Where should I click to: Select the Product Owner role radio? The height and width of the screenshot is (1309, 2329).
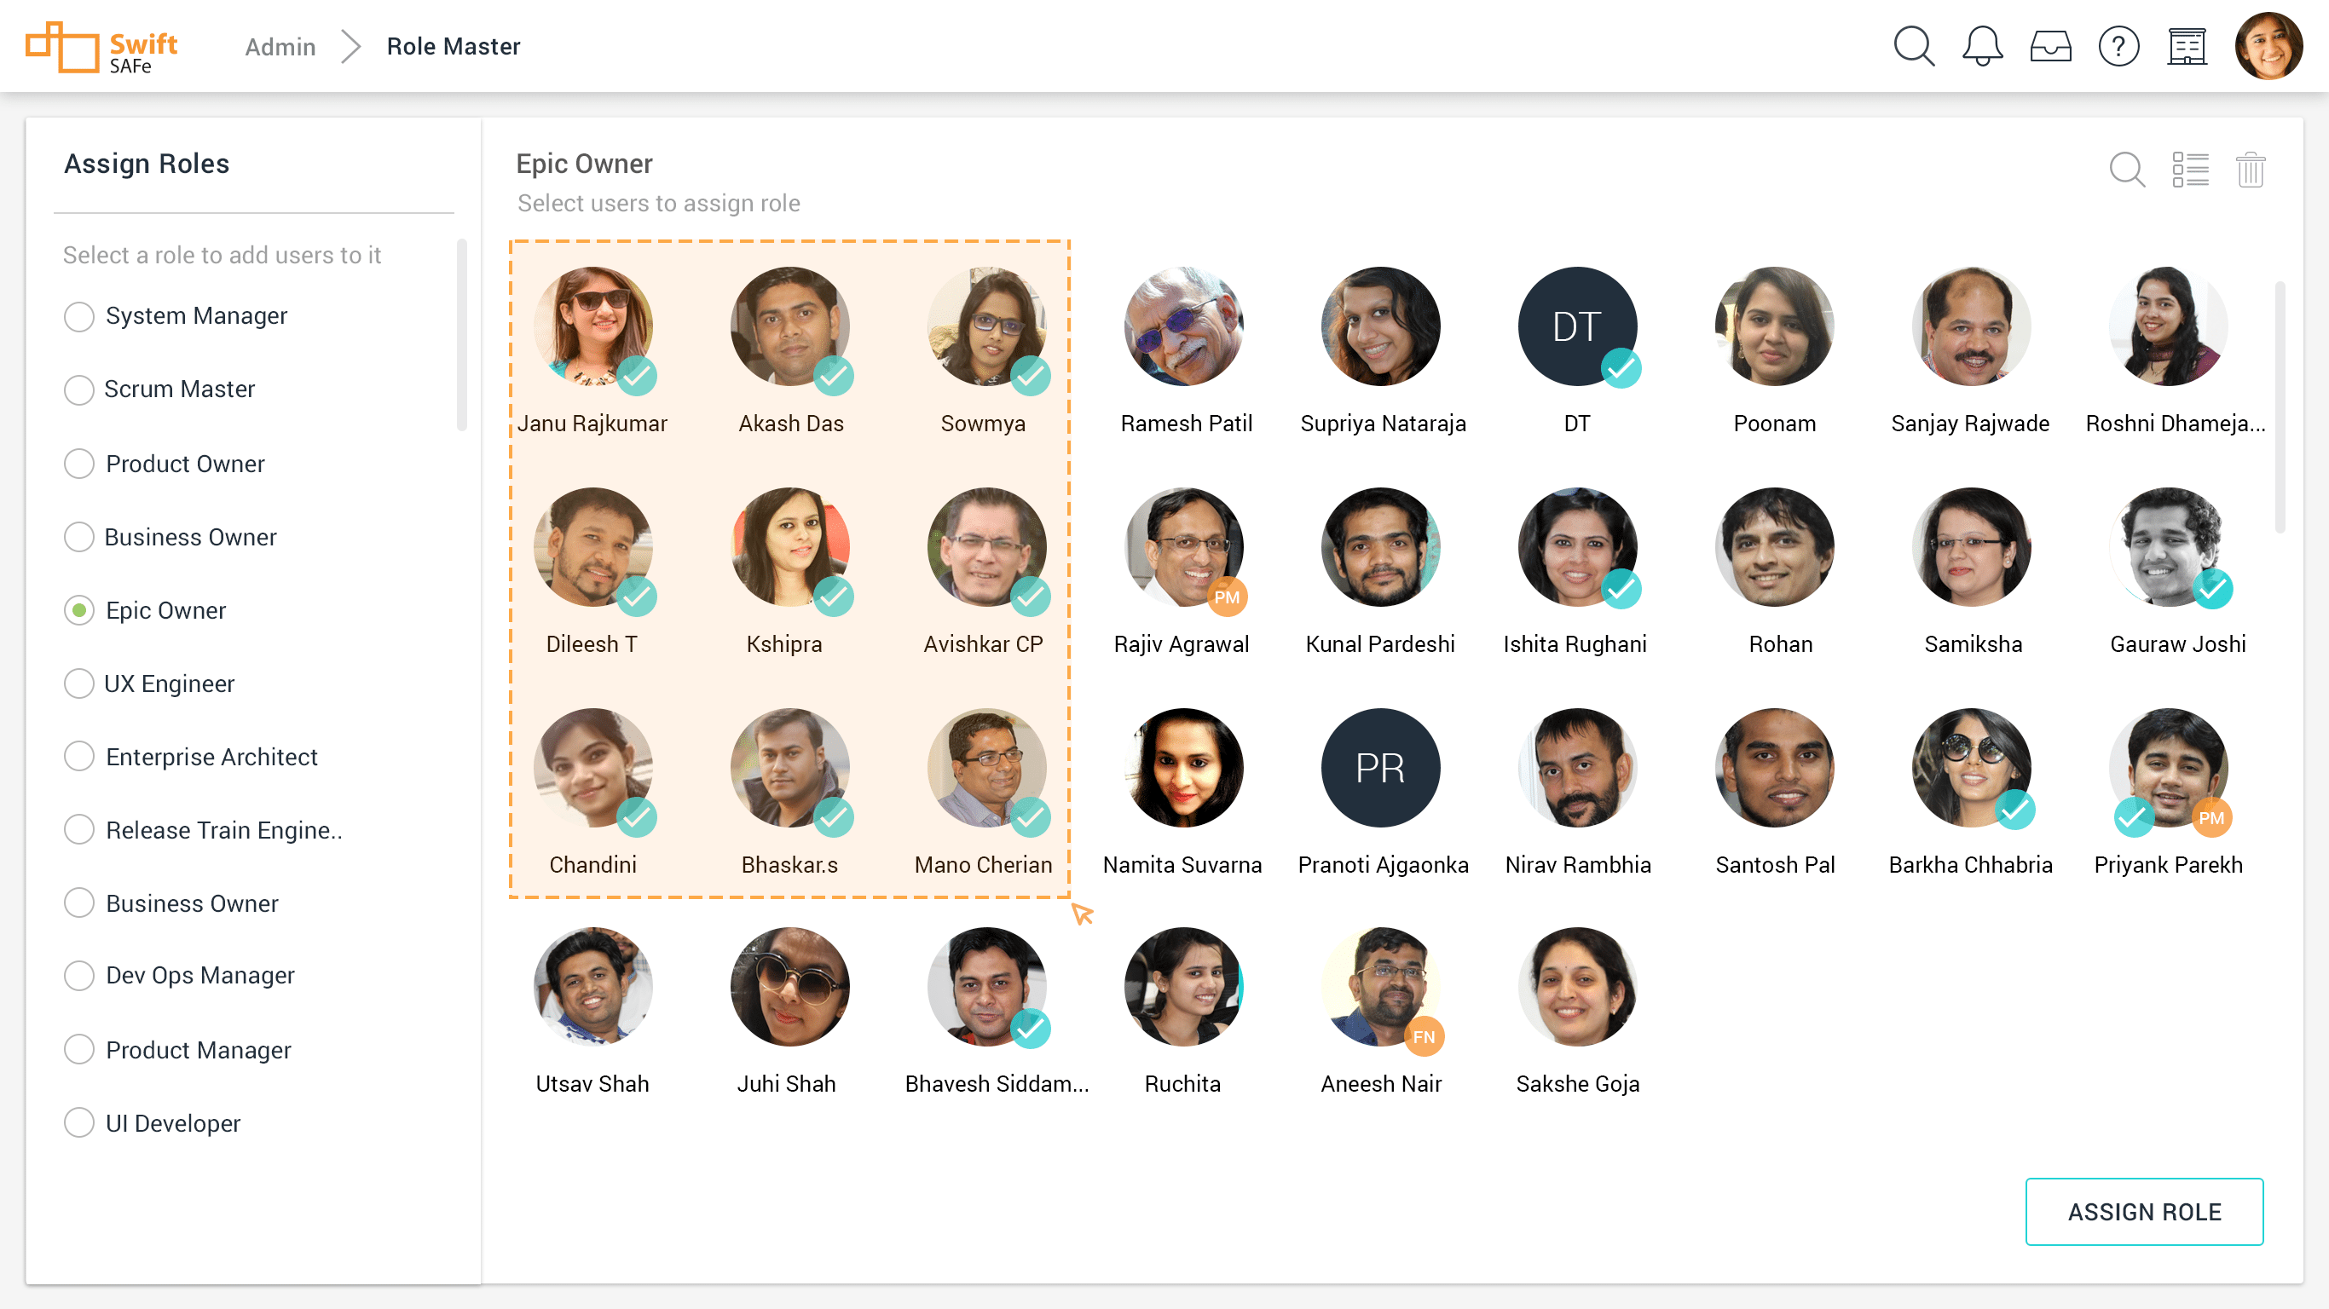79,464
